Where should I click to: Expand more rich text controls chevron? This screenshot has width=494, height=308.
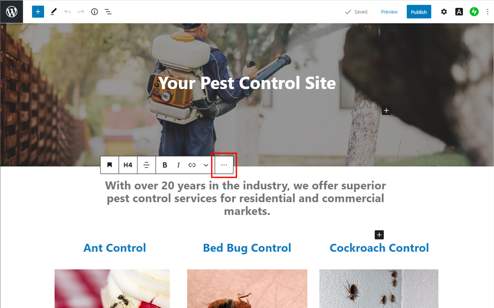point(206,165)
